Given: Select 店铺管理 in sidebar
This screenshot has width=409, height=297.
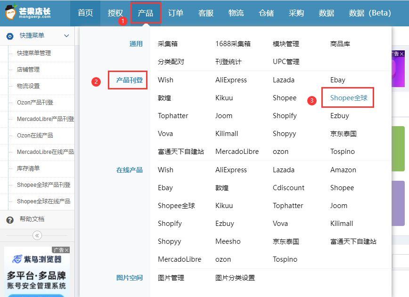Looking at the screenshot, I should [x=28, y=70].
